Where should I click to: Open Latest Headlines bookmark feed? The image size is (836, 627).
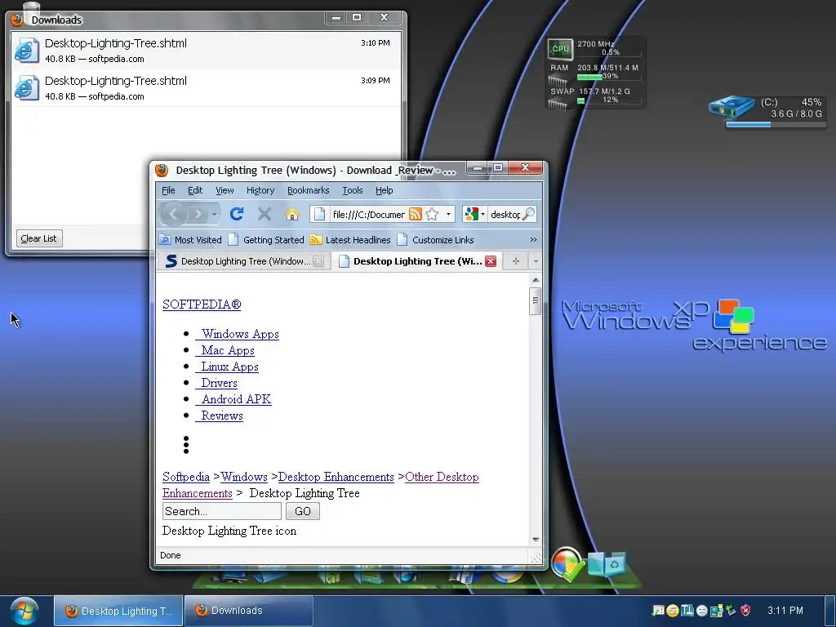pyautogui.click(x=350, y=240)
